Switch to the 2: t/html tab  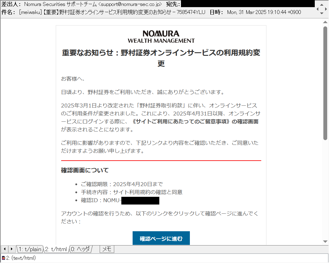(x=56, y=249)
